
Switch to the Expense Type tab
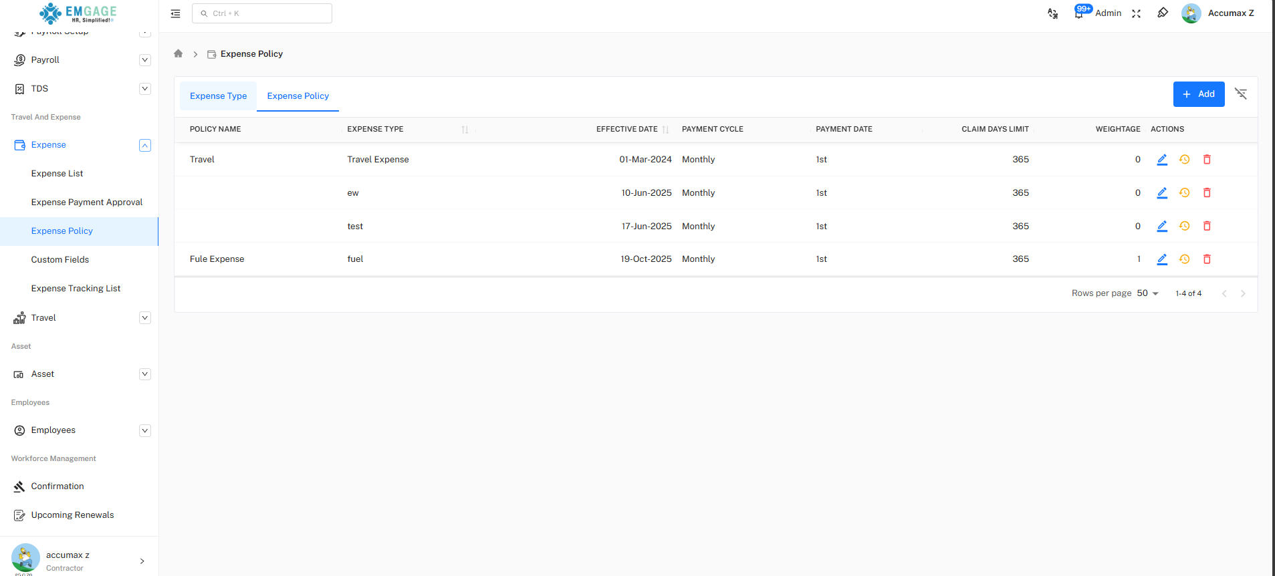[x=218, y=96]
